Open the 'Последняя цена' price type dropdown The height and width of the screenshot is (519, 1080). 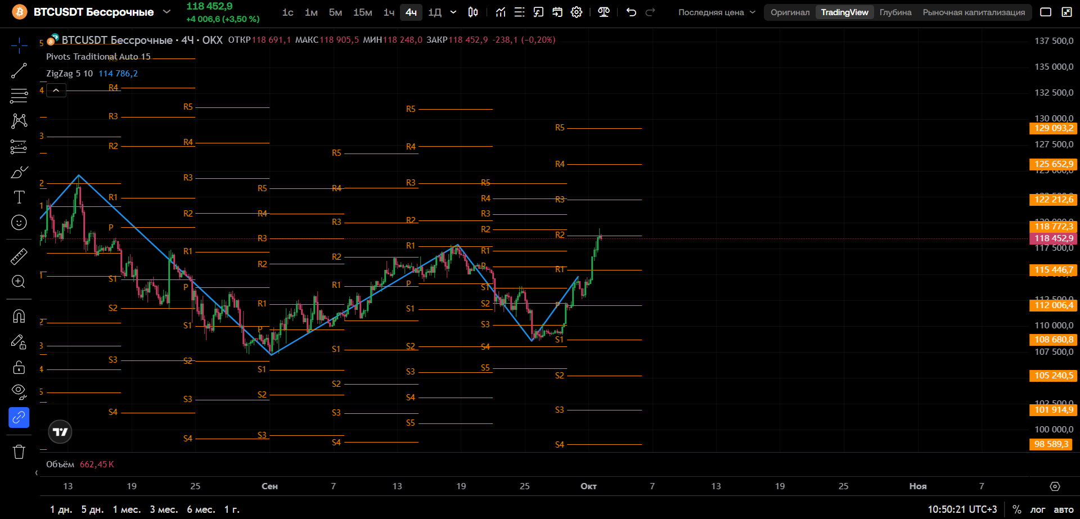click(717, 12)
